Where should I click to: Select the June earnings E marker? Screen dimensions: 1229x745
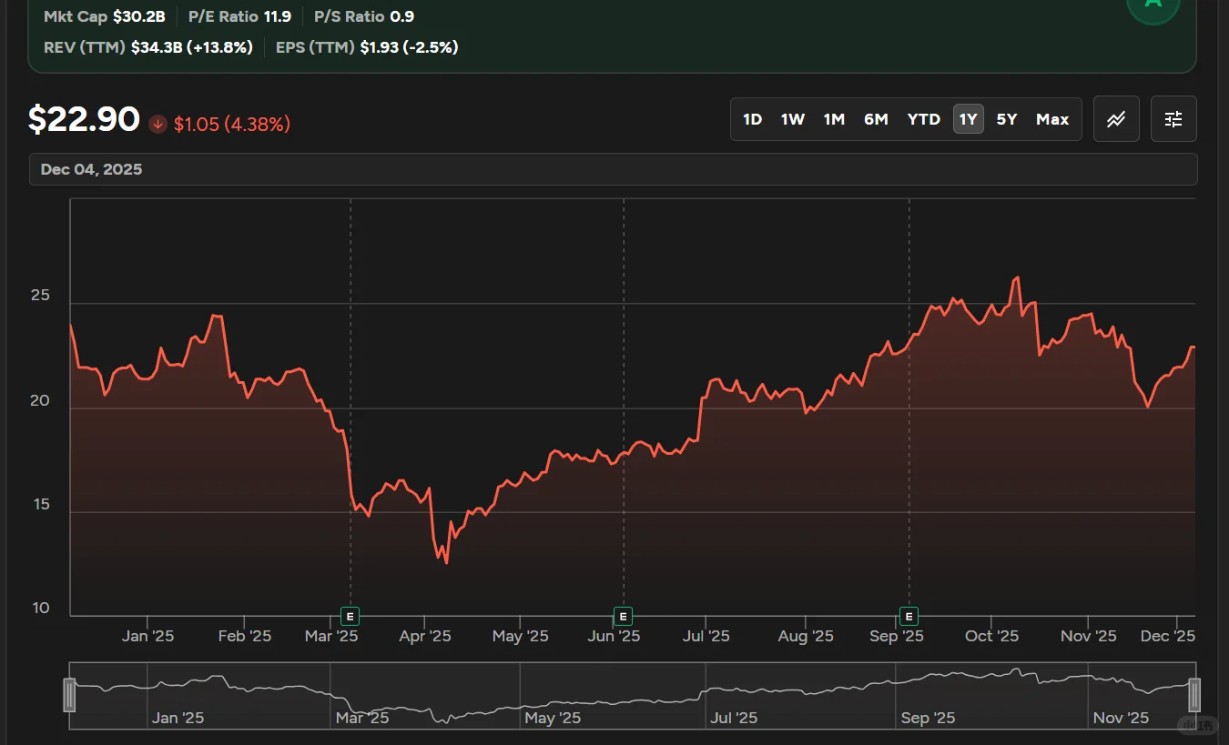(623, 616)
